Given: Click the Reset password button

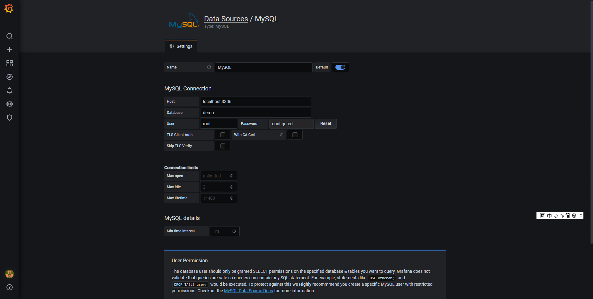Looking at the screenshot, I should [326, 124].
